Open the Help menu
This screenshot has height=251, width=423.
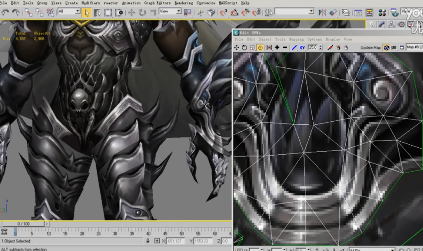(x=245, y=3)
